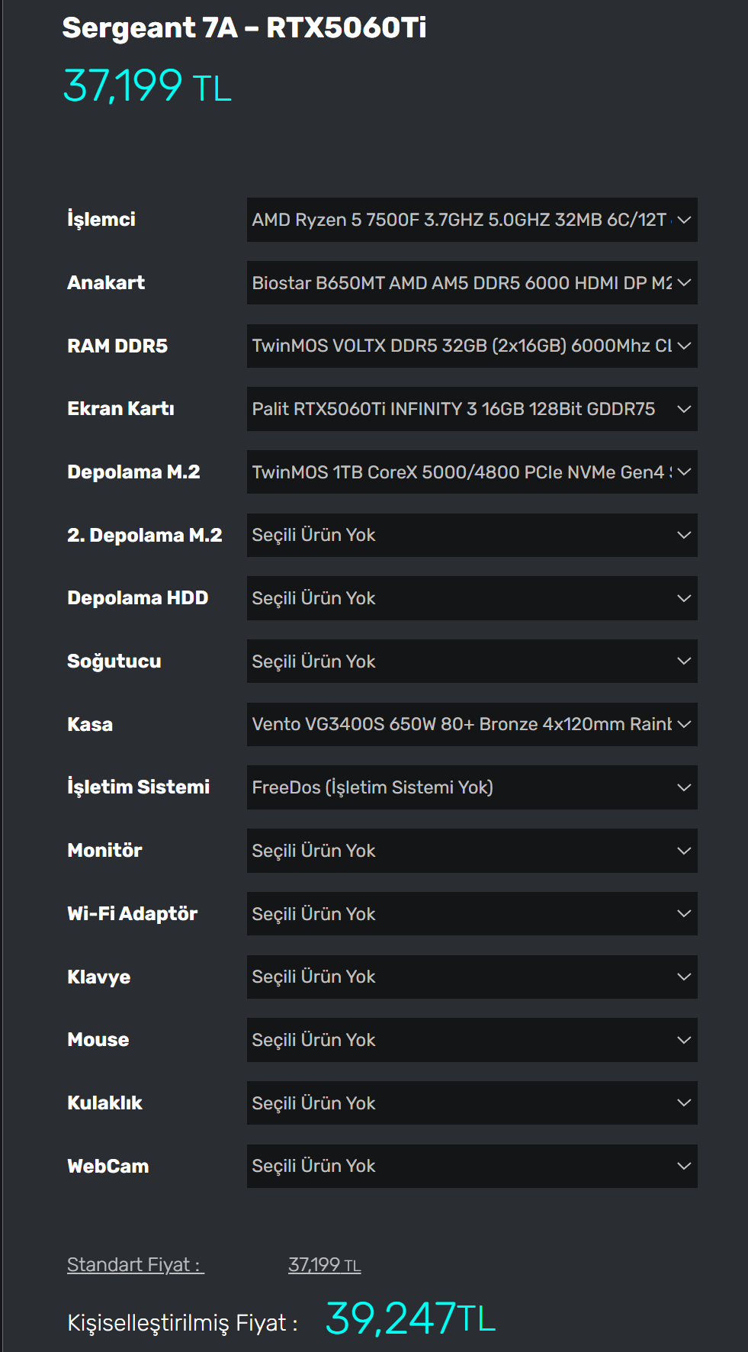Click the underlined 37,199 TL standard price

coord(324,1265)
